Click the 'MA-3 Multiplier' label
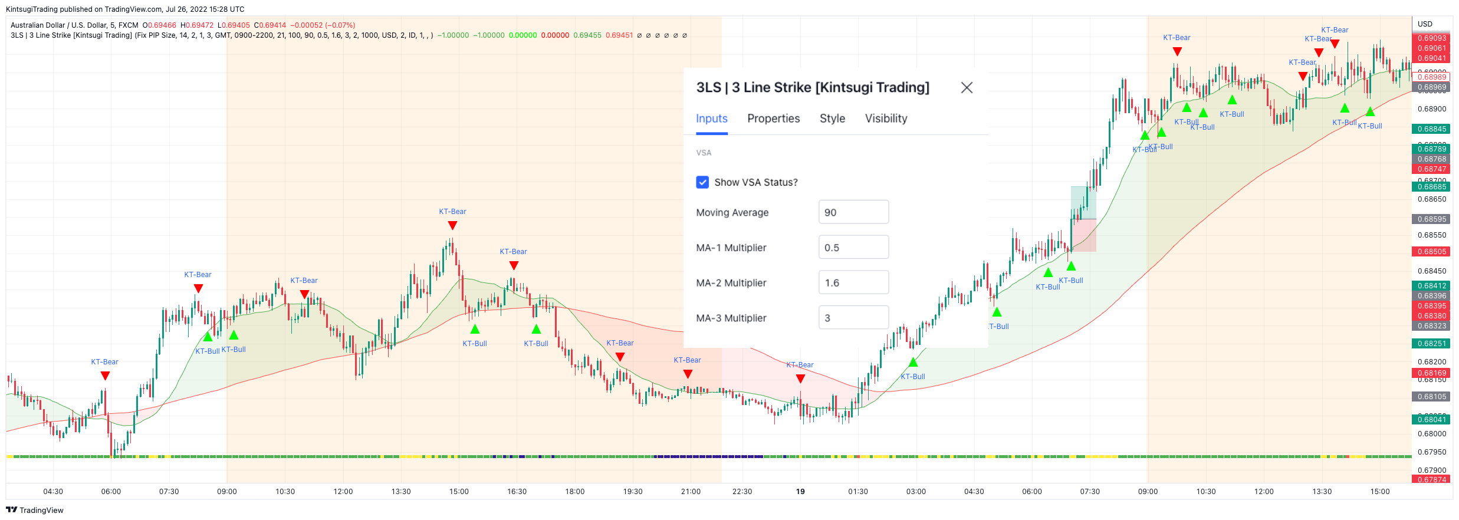 731,318
